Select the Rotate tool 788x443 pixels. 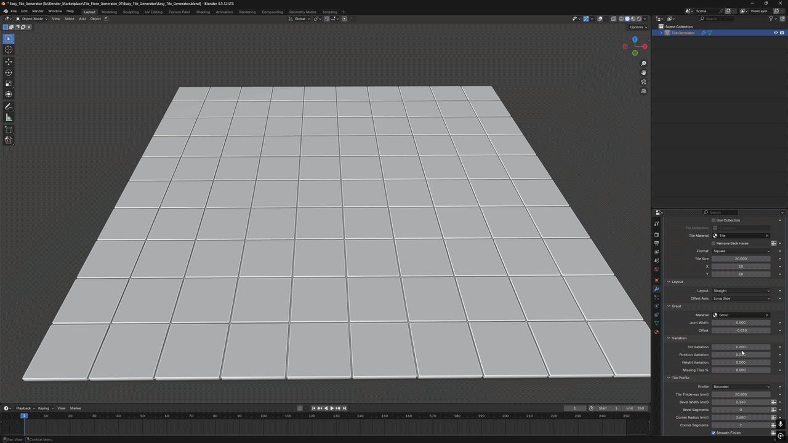[9, 73]
